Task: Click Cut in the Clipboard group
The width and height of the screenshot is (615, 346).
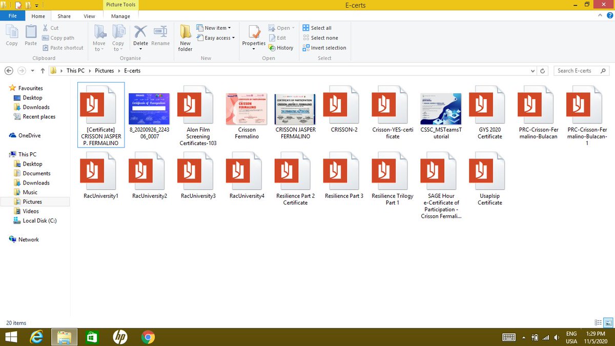Action: pos(50,28)
